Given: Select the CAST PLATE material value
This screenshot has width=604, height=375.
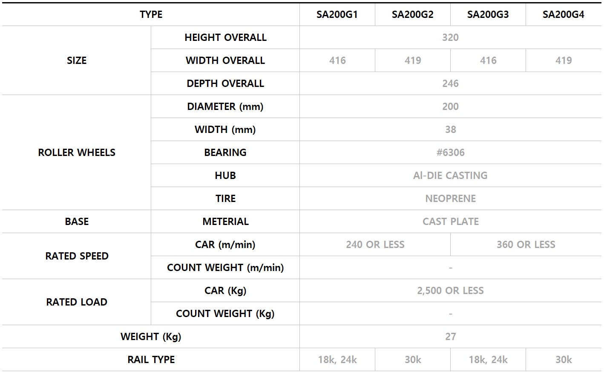Looking at the screenshot, I should [x=450, y=222].
